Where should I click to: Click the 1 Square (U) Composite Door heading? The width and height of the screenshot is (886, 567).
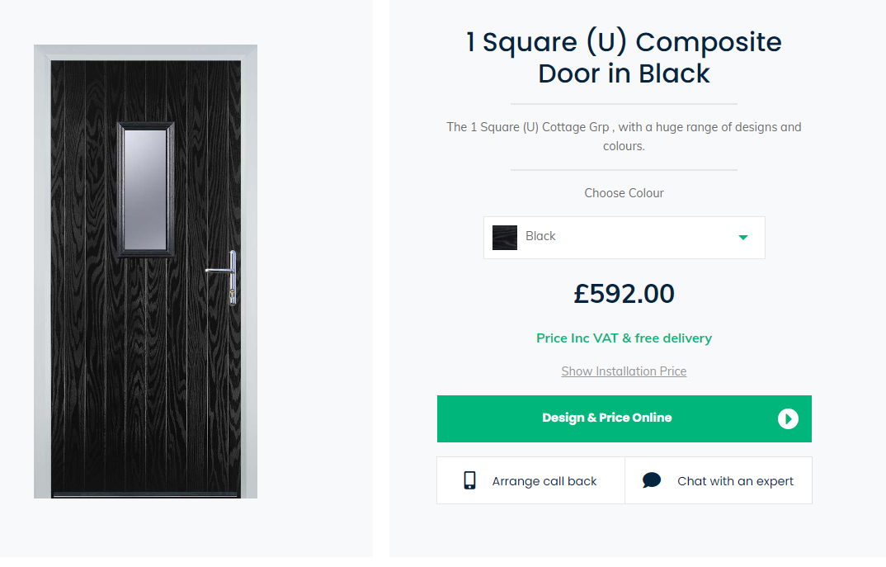(x=624, y=58)
